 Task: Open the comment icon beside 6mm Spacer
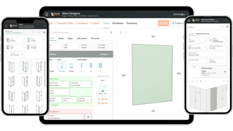point(88,117)
